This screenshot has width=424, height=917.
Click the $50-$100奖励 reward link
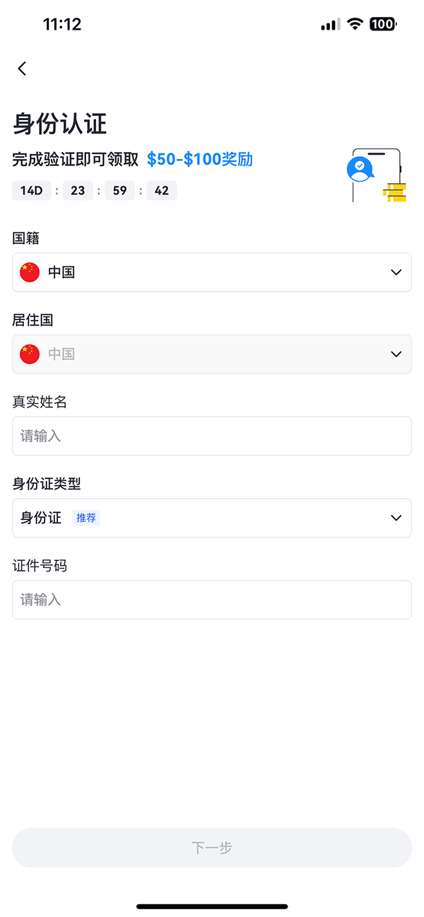[200, 160]
